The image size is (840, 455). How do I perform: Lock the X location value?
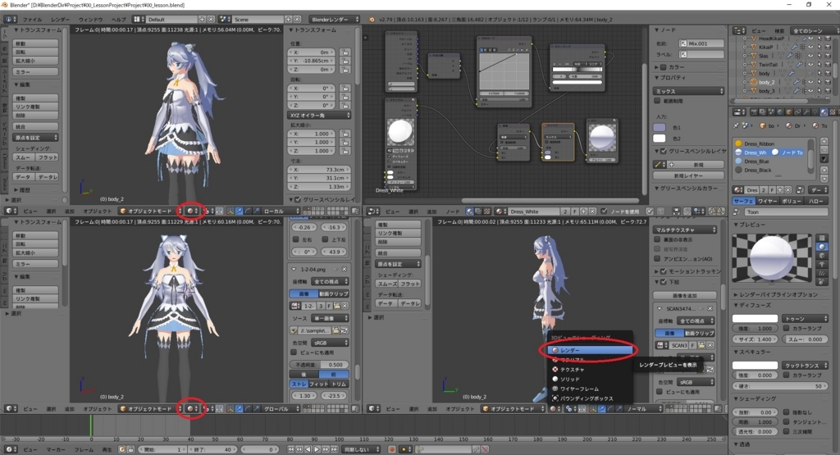345,52
